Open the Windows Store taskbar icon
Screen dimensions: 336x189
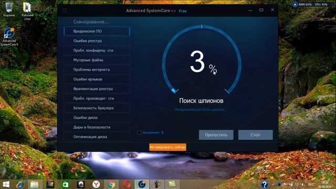pos(65,184)
